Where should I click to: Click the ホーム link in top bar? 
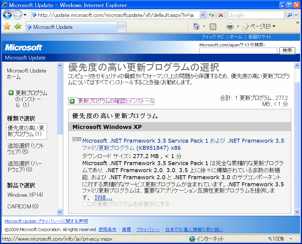click(x=236, y=37)
